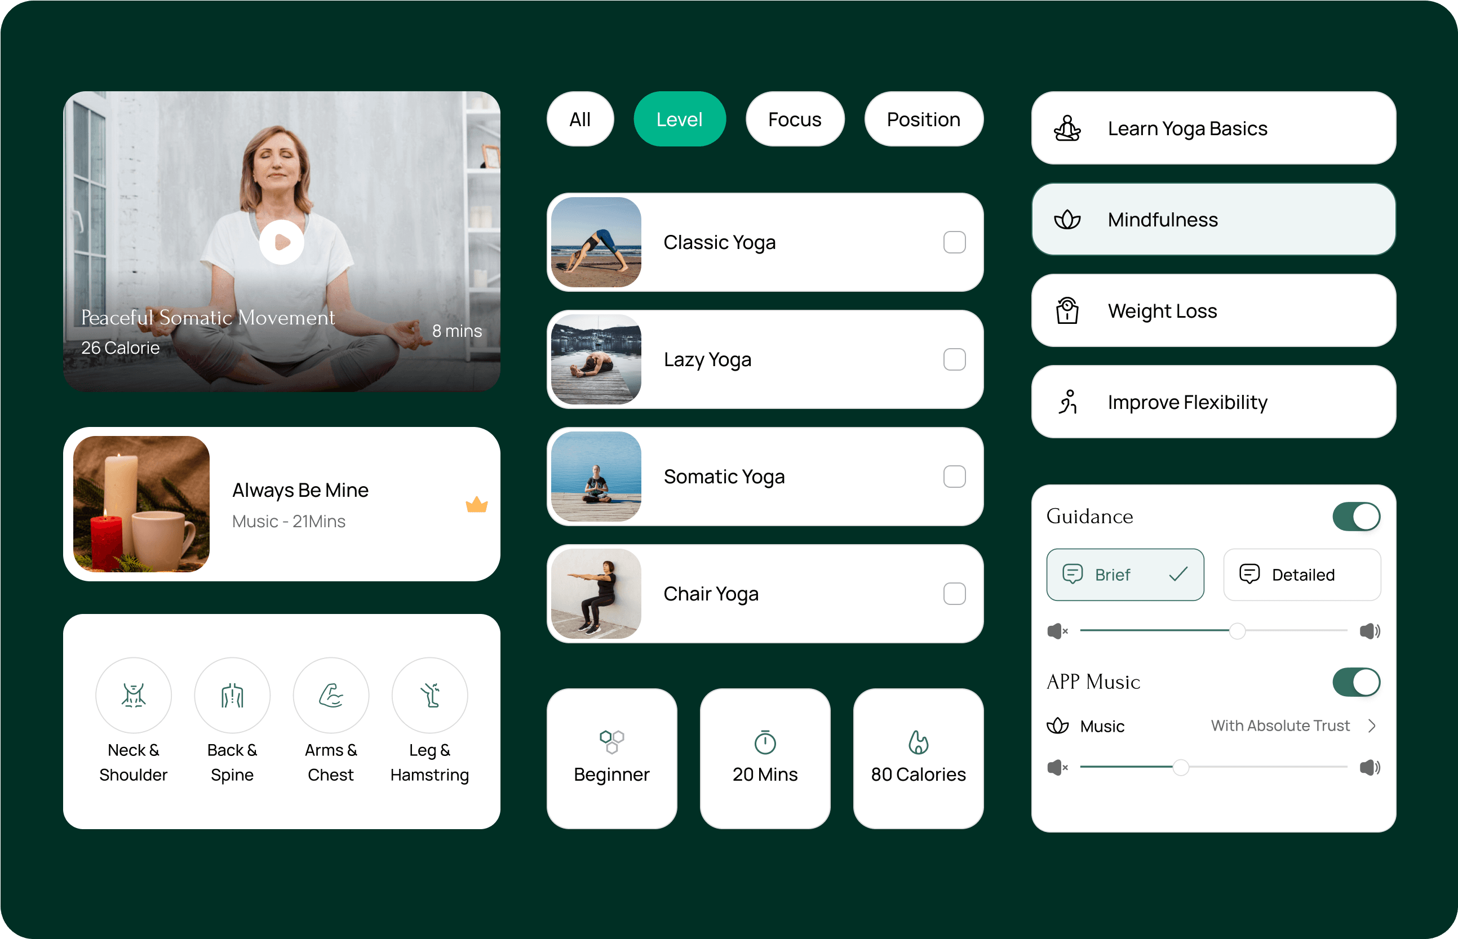Click the Guidance volume slider handle
Viewport: 1458px width, 939px height.
coord(1237,631)
